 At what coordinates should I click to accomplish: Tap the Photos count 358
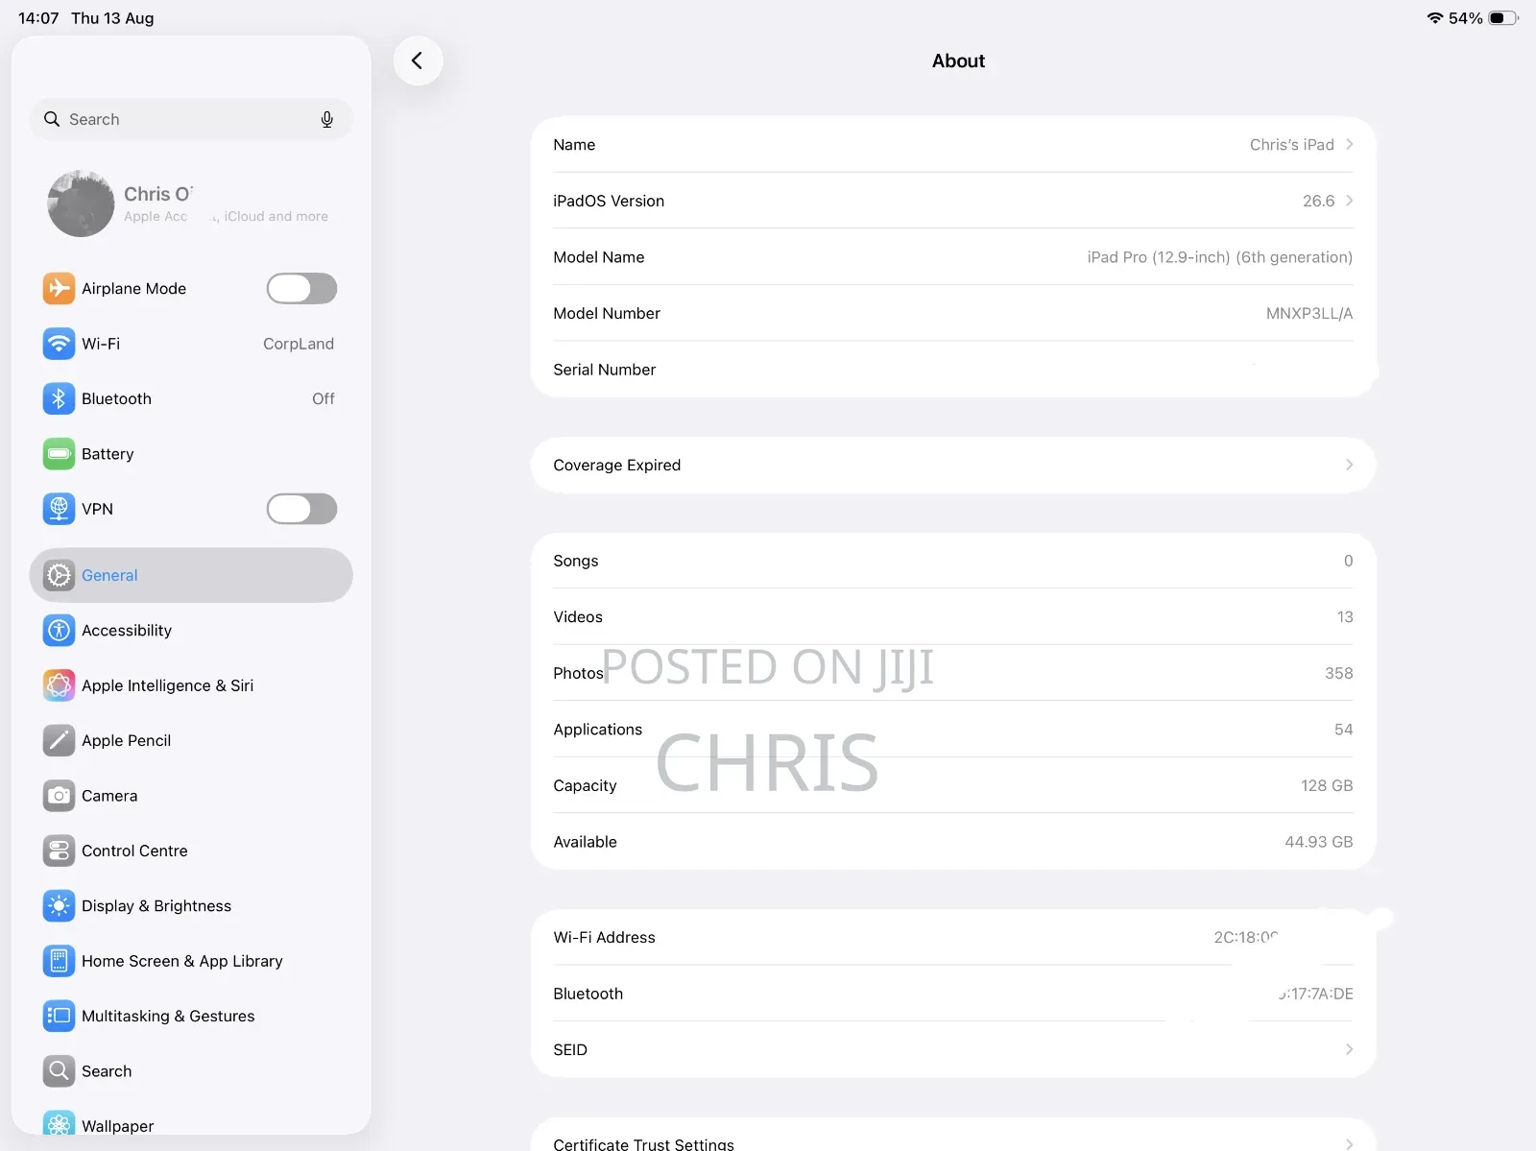1339,673
